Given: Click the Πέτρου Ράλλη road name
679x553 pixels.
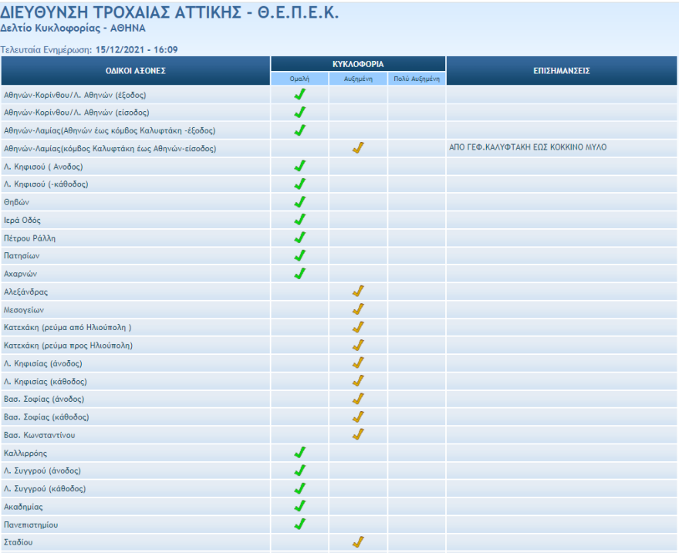Looking at the screenshot, I should (x=30, y=238).
